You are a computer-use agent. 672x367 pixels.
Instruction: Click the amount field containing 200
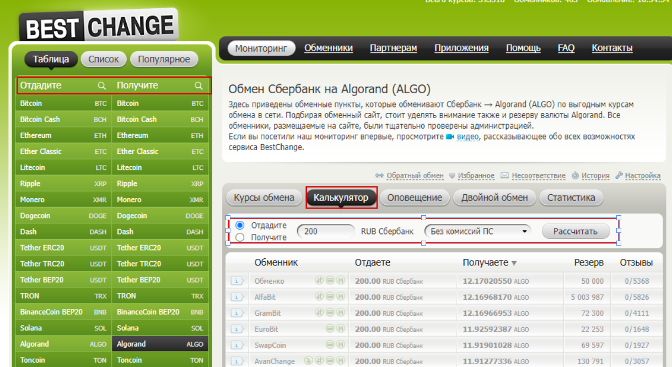326,231
